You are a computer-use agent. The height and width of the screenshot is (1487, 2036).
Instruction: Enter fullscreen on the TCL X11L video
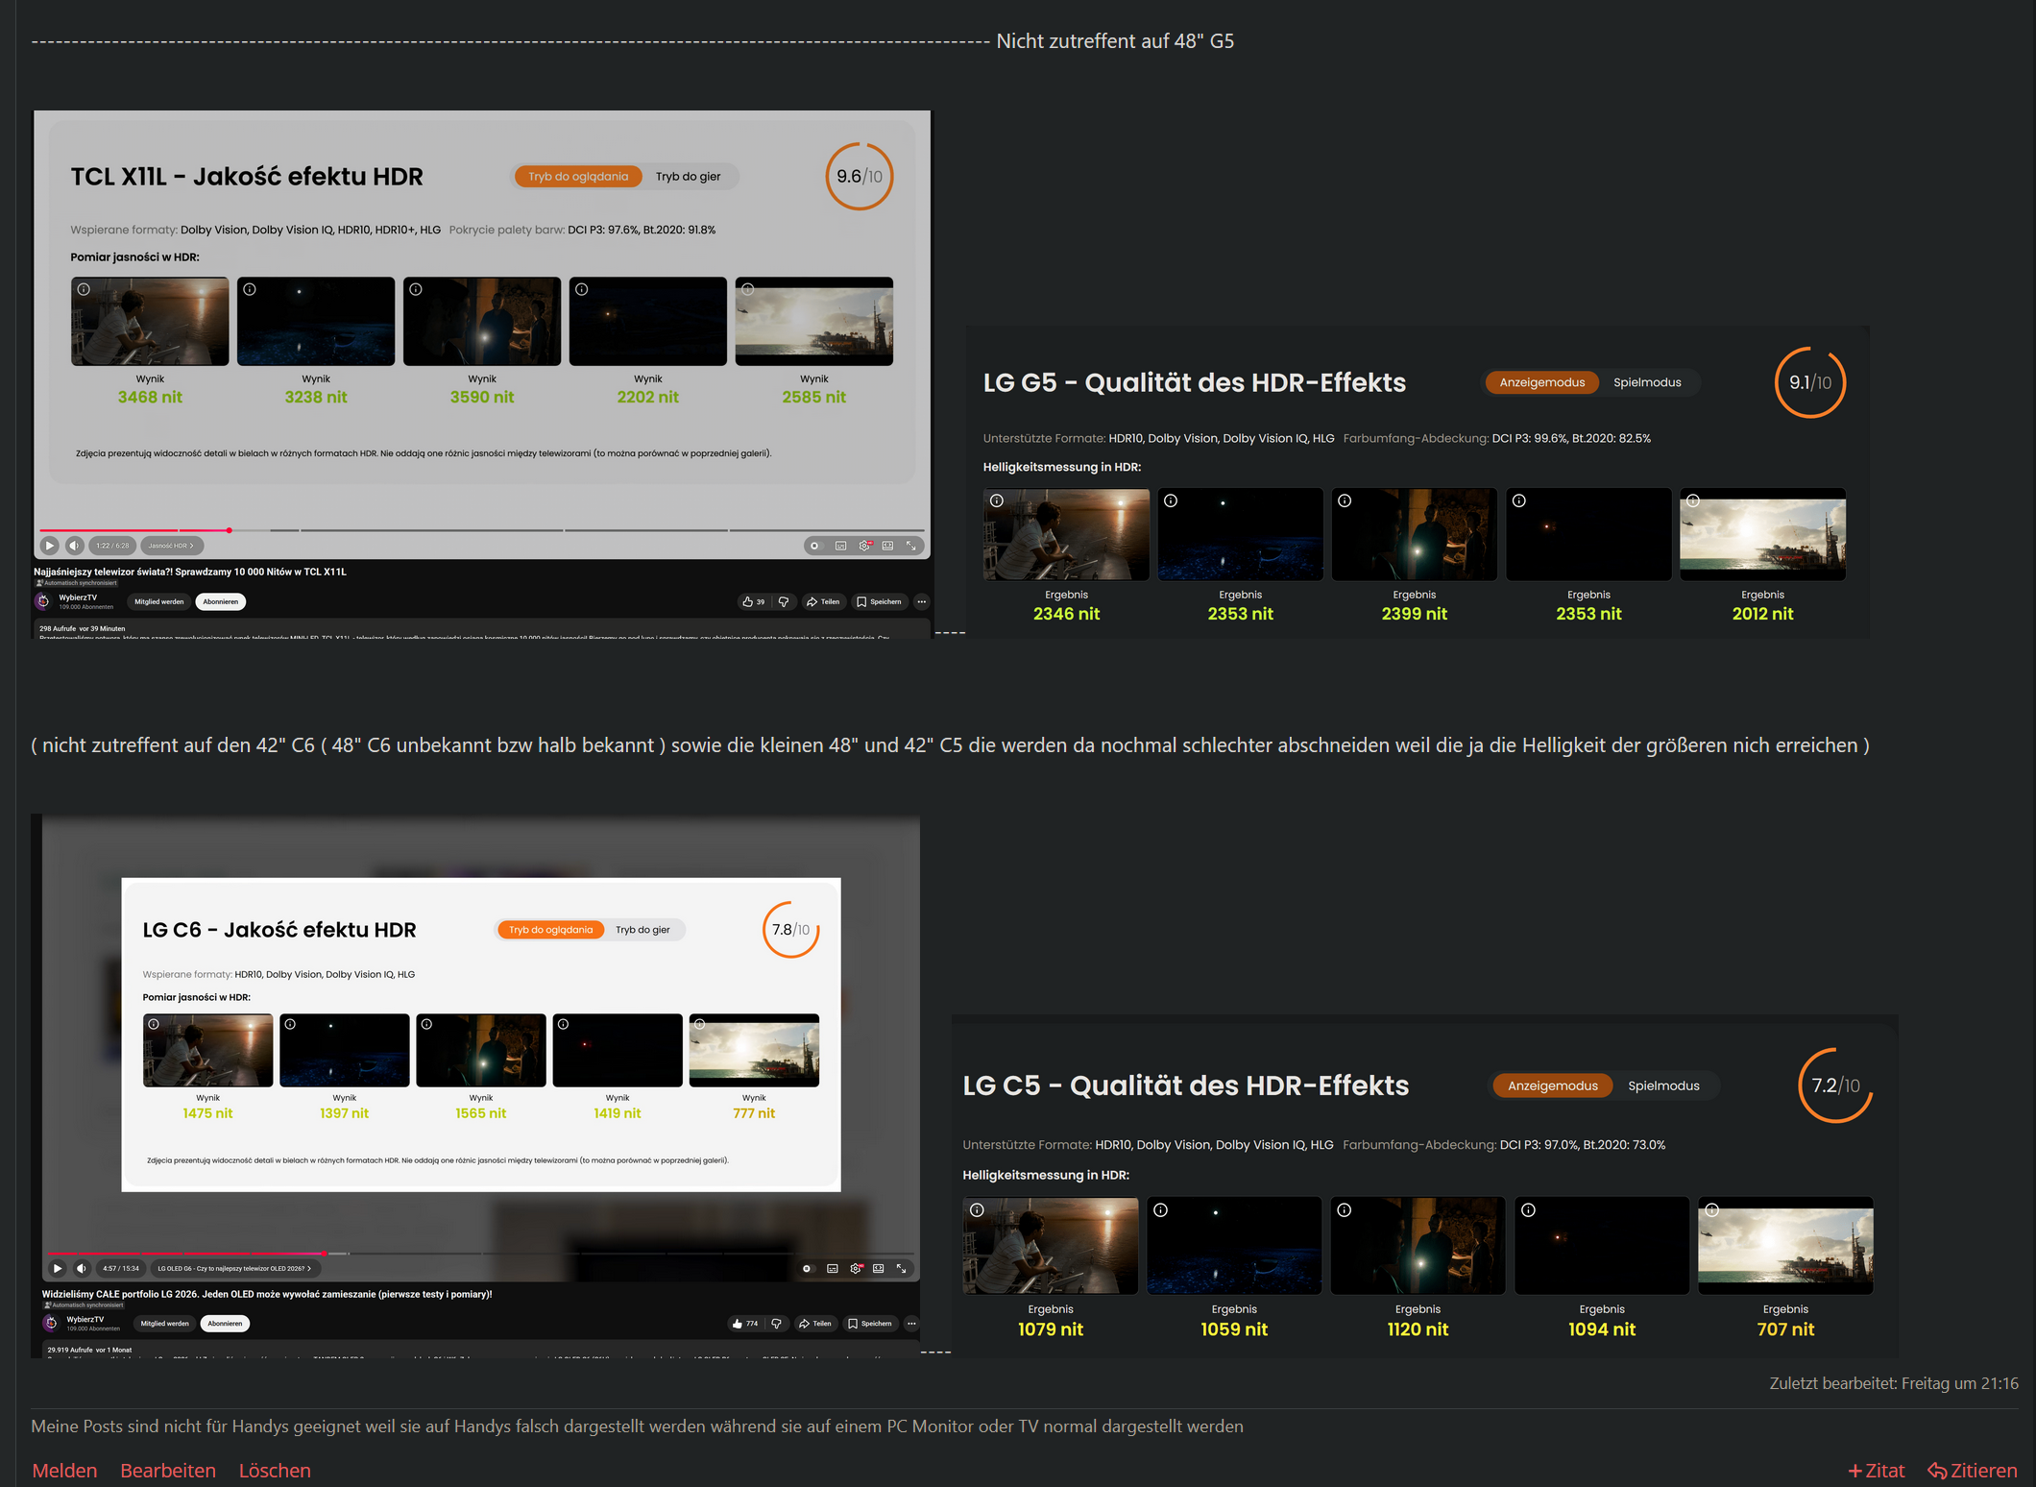pos(911,546)
